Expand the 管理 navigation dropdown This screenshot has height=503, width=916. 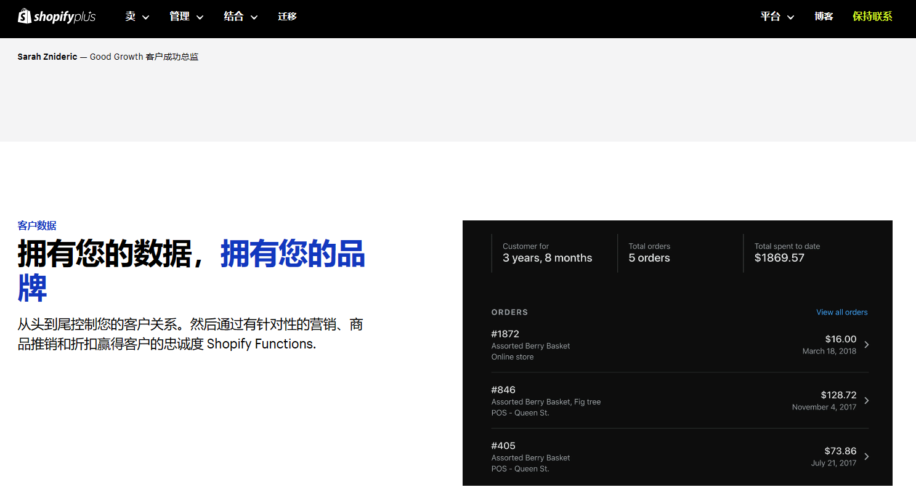(185, 17)
